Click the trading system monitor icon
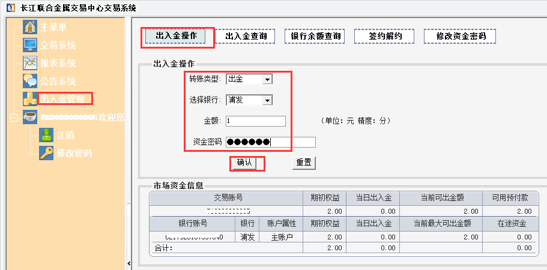547x270 pixels. click(x=30, y=45)
